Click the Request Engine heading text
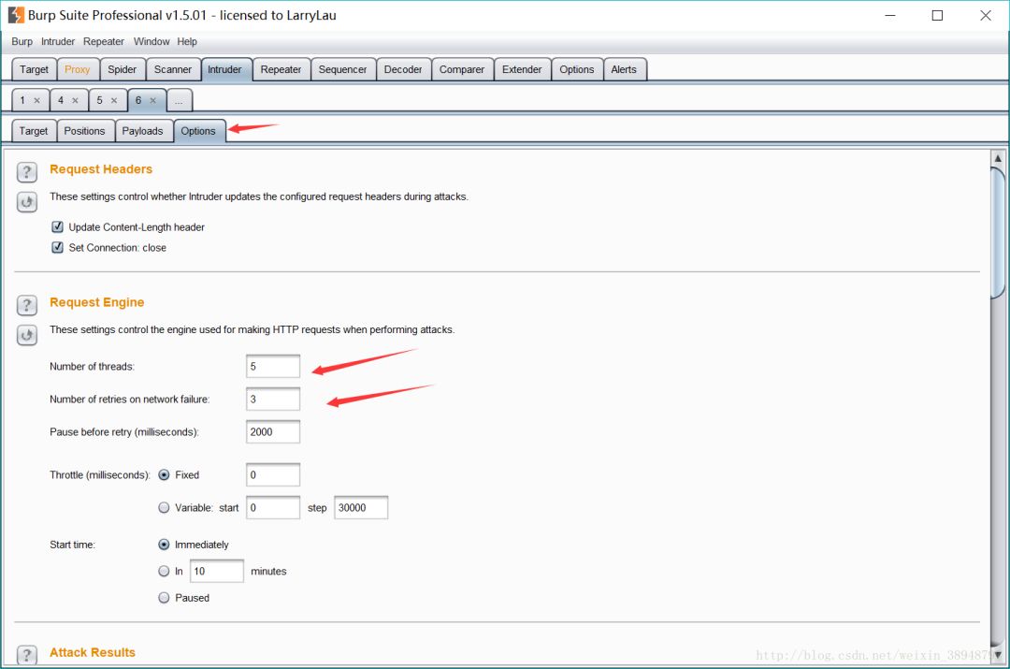This screenshot has width=1010, height=669. coord(96,302)
